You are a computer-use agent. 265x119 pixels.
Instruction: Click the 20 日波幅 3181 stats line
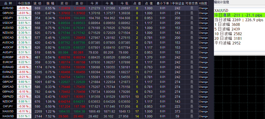tap(228, 39)
